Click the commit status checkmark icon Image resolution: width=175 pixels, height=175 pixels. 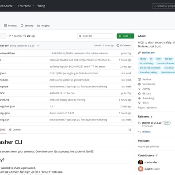click(38, 46)
